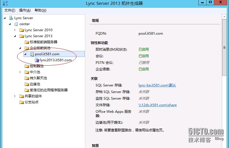Click the 边缘池 folder icon

tap(27, 84)
